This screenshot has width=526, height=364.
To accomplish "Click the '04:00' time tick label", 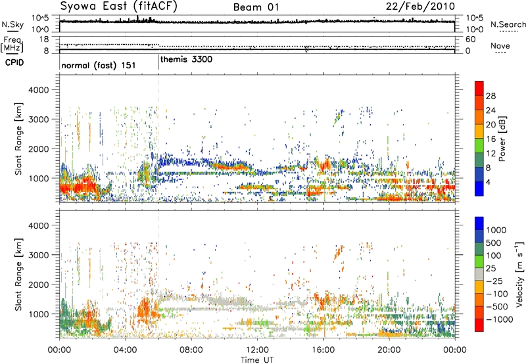I will pyautogui.click(x=125, y=350).
